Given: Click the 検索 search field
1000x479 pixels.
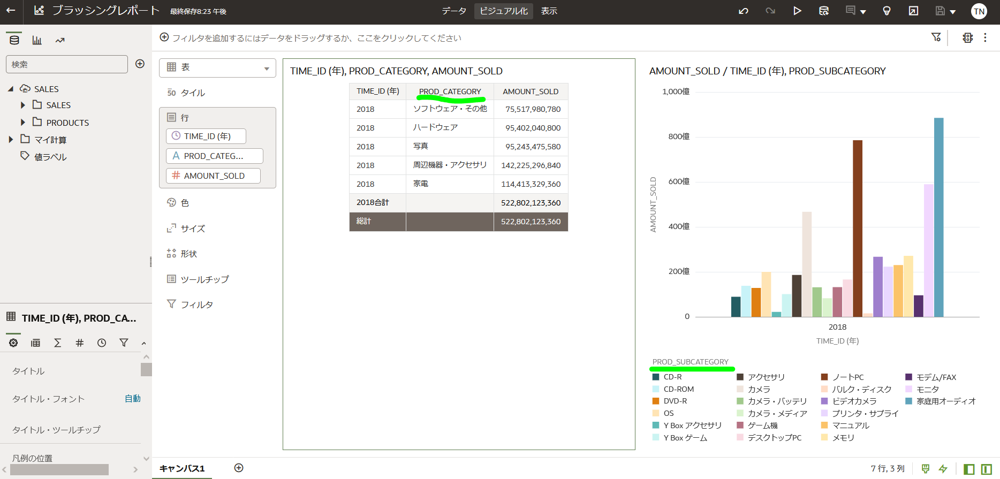Looking at the screenshot, I should point(67,64).
